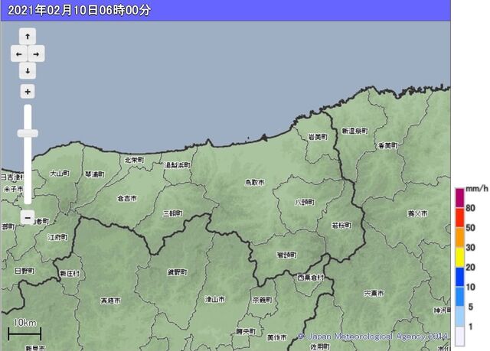Click the 新庄村 label on the map
490x351 pixels.
coord(70,274)
